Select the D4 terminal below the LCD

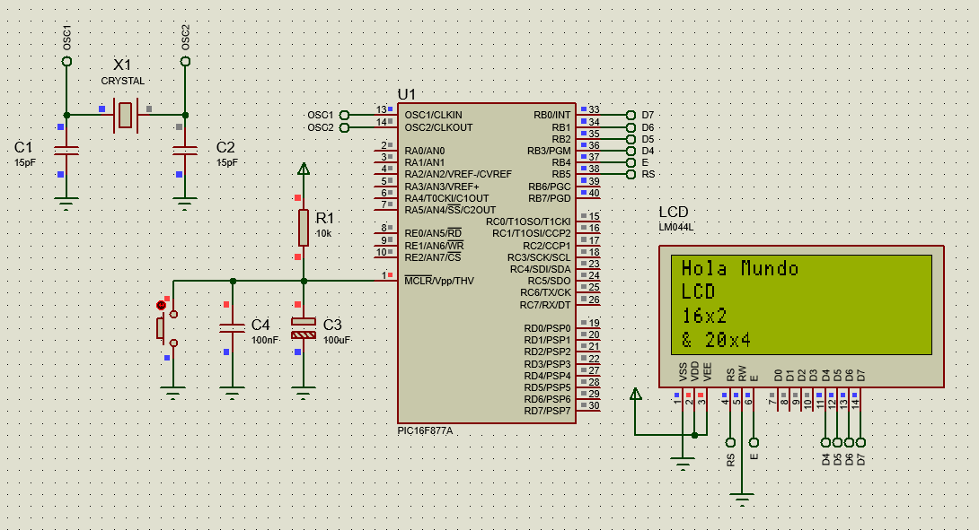point(825,442)
